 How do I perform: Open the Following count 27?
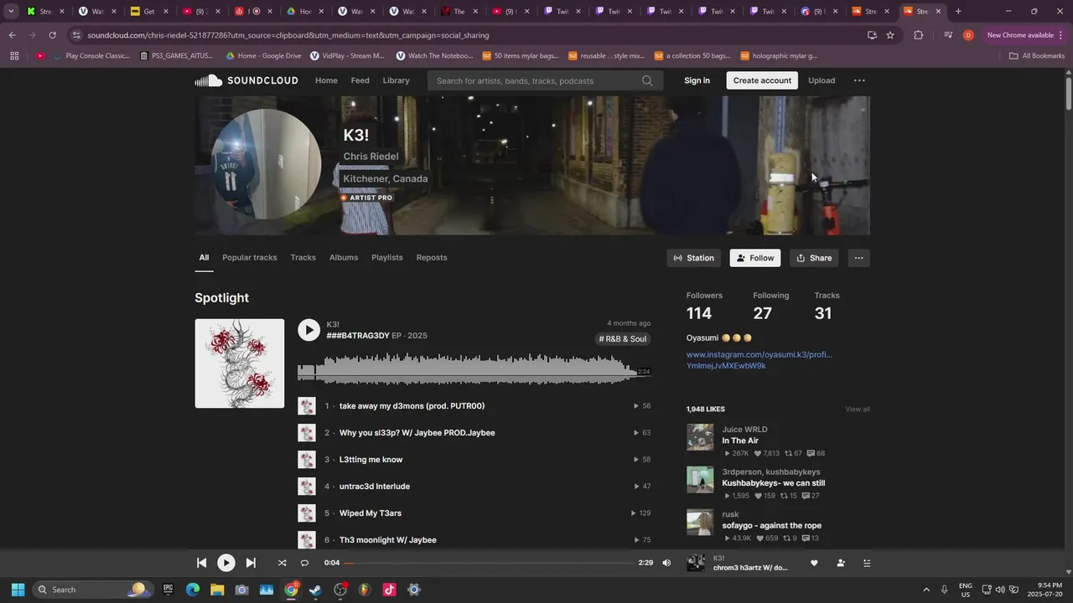click(x=762, y=313)
